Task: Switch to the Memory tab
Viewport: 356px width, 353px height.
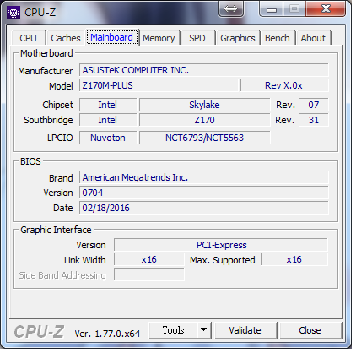Action: 159,38
